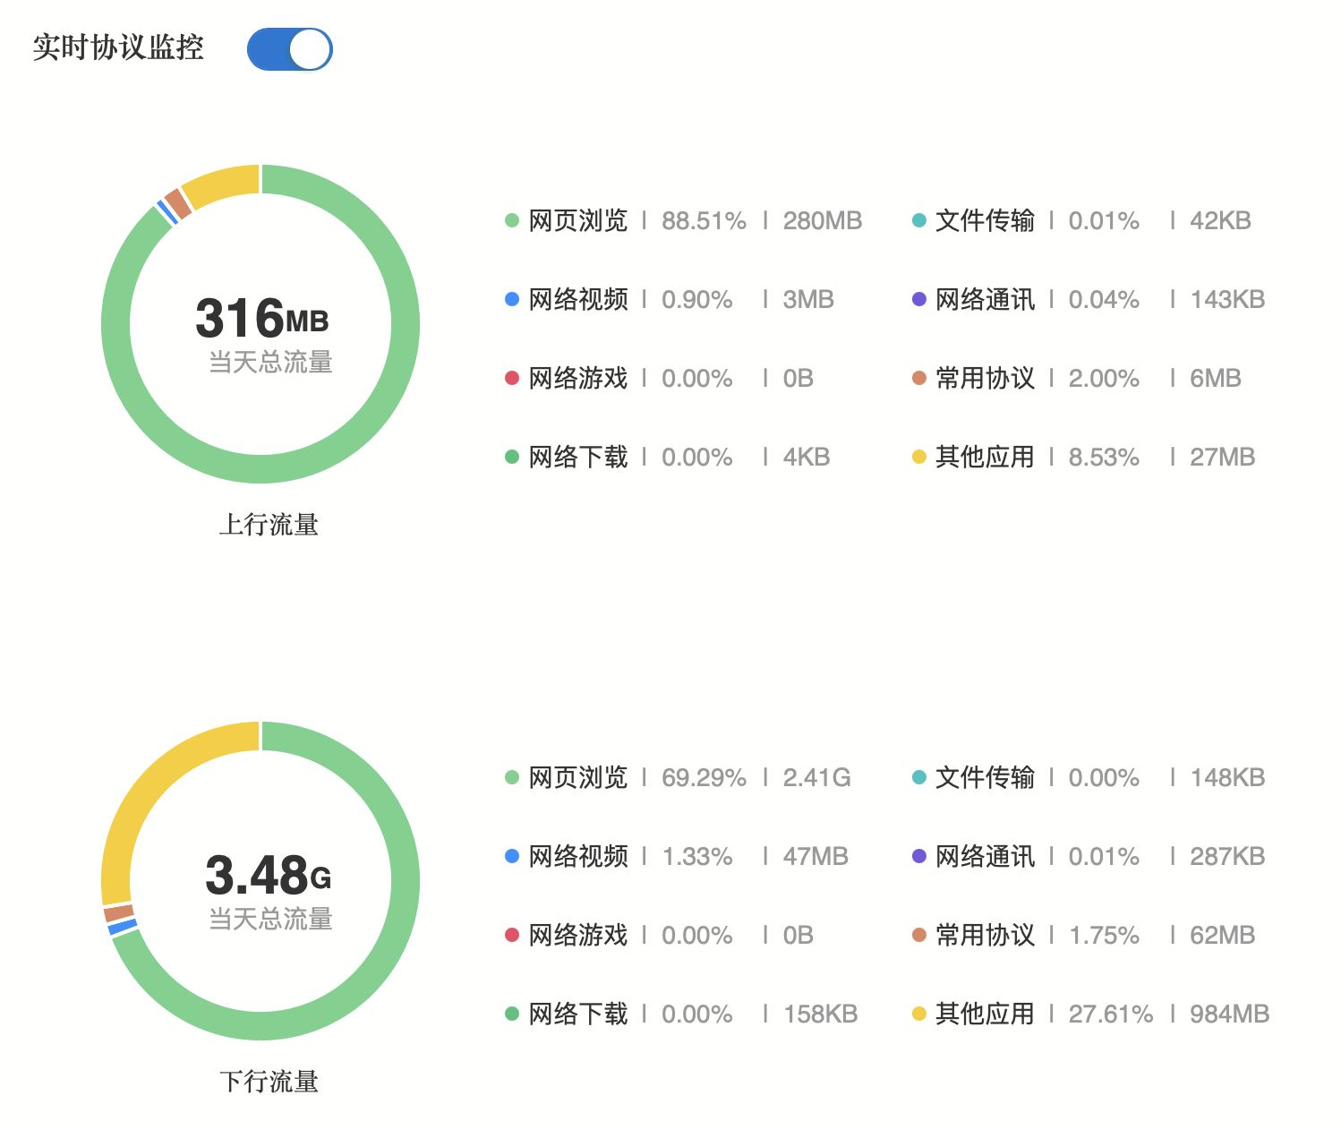Image resolution: width=1341 pixels, height=1130 pixels.
Task: Click the purple 网络通讯 dot in download legend
Action: tap(918, 856)
